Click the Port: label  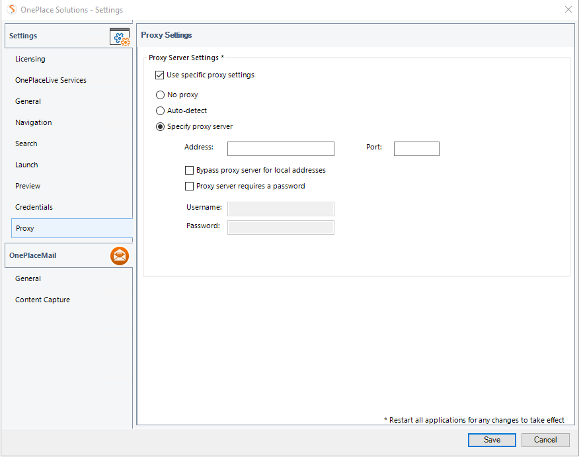tap(374, 147)
